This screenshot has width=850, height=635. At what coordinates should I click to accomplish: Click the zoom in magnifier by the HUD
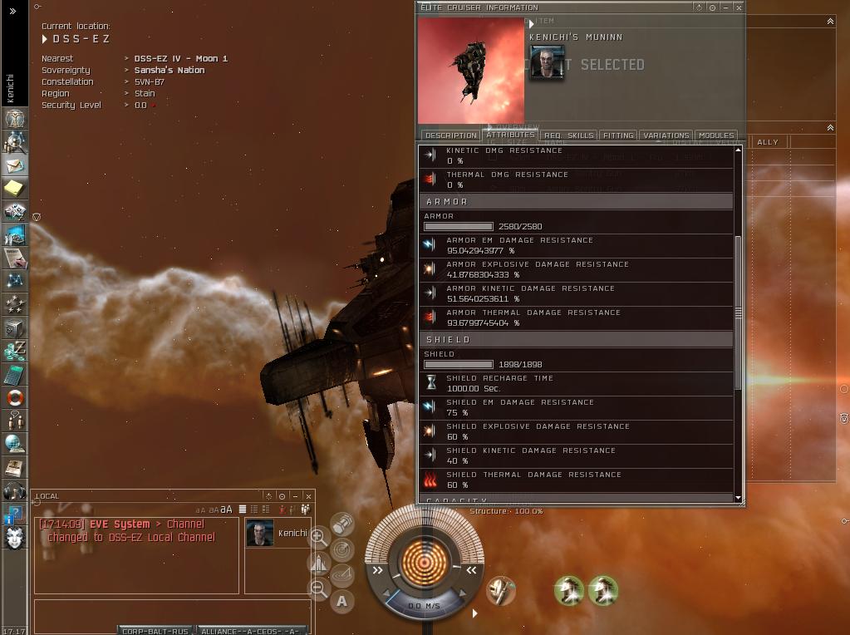coord(319,537)
